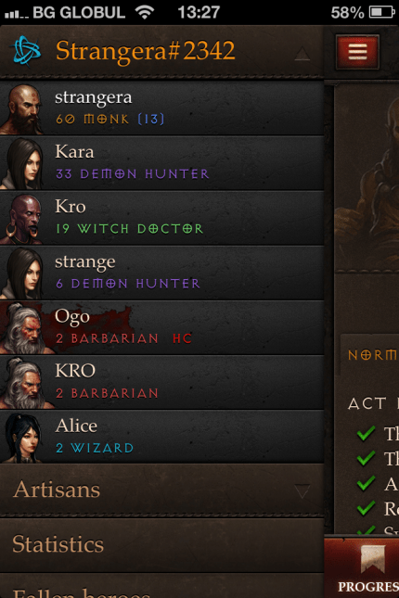Toggle the fourth green quest checkmark
The image size is (399, 598).
(366, 508)
